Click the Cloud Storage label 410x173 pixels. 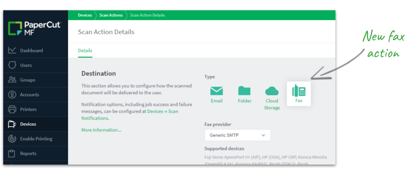(x=272, y=104)
